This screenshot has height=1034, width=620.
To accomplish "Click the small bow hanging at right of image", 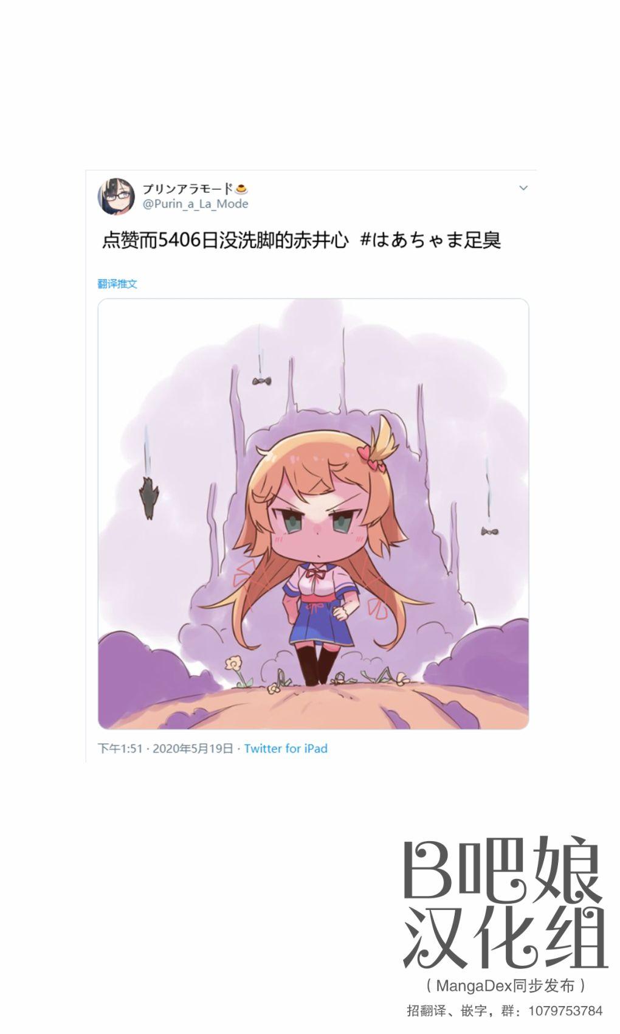I will coord(490,531).
